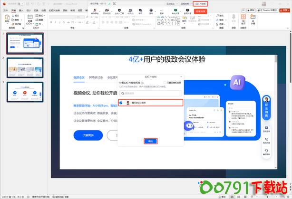Close the 幻灯片控制 dialog
This screenshot has width=292, height=199.
pyautogui.click(x=181, y=76)
